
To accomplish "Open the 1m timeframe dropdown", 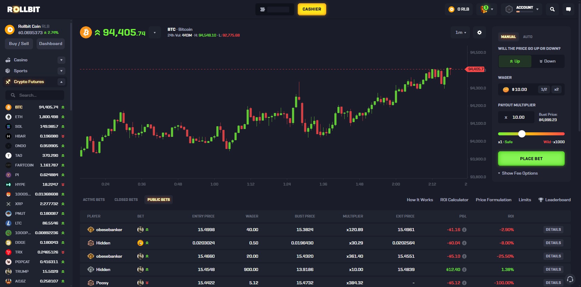I will coord(461,32).
